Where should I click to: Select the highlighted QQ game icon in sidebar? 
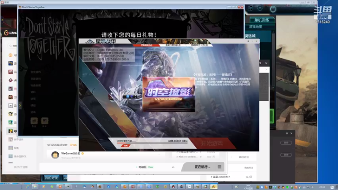(x=10, y=131)
